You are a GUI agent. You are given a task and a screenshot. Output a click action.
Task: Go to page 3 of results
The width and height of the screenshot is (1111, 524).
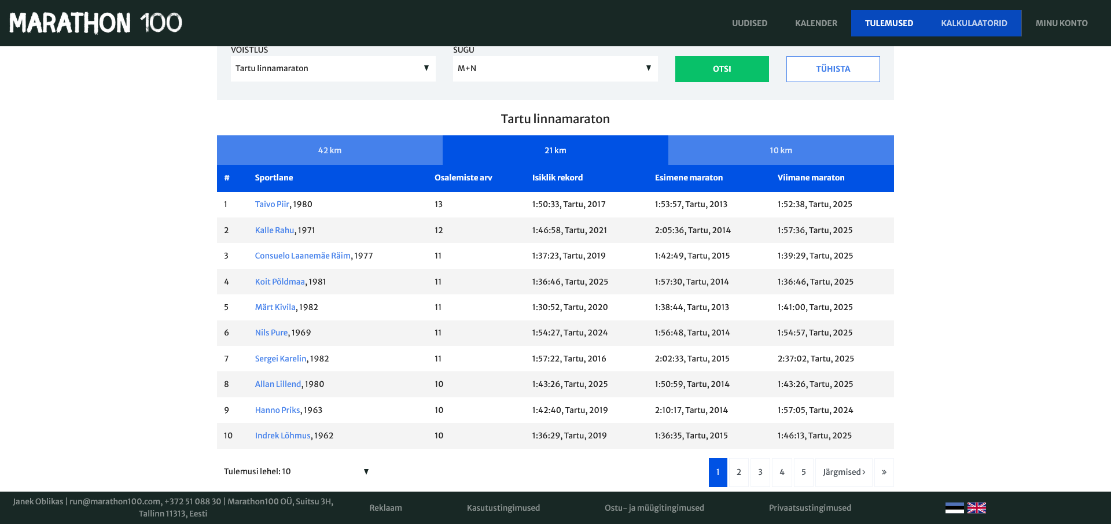pyautogui.click(x=760, y=473)
